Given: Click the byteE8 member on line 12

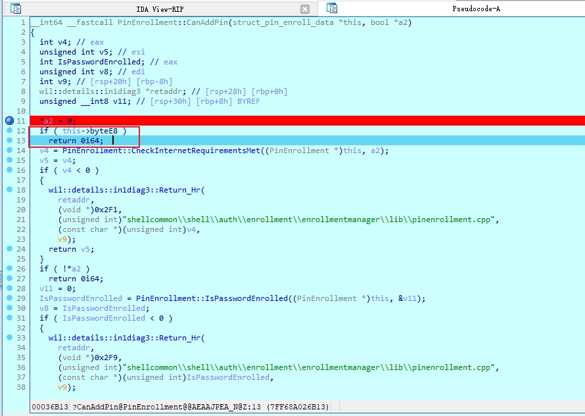Looking at the screenshot, I should [x=104, y=131].
